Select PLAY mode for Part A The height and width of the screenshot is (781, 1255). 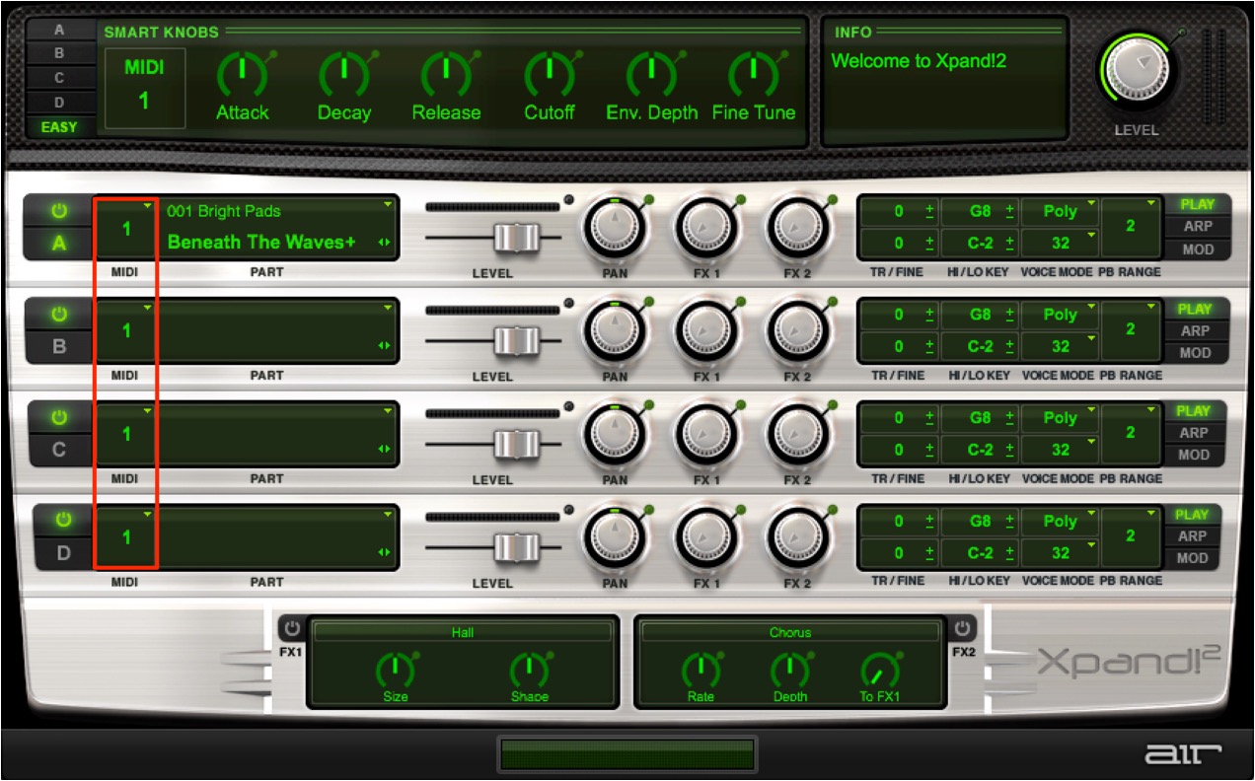(x=1198, y=204)
